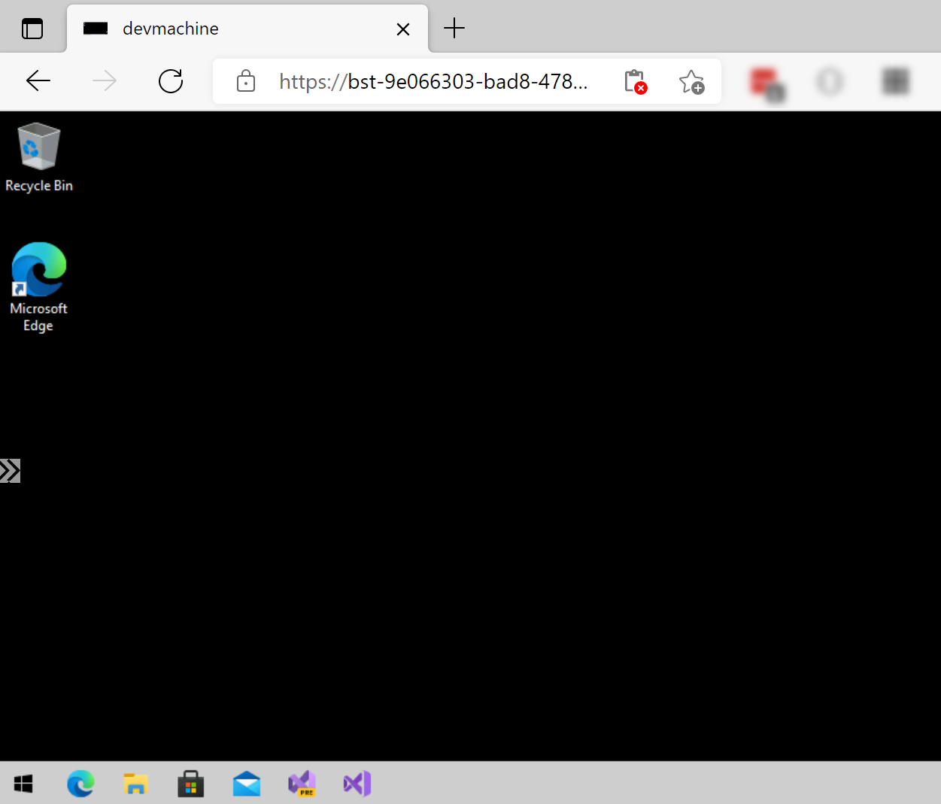Open blocked clipboard permission icon

pos(636,81)
